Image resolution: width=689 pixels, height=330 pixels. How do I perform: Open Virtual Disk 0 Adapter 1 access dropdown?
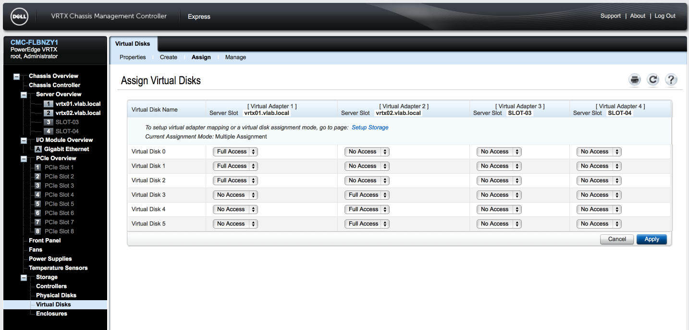235,152
